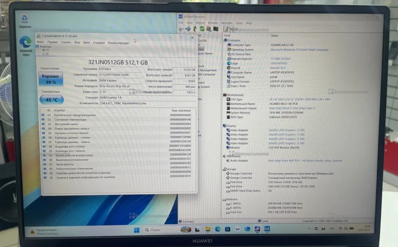
Task: Open AIDA64 File menu
Action: point(181,23)
